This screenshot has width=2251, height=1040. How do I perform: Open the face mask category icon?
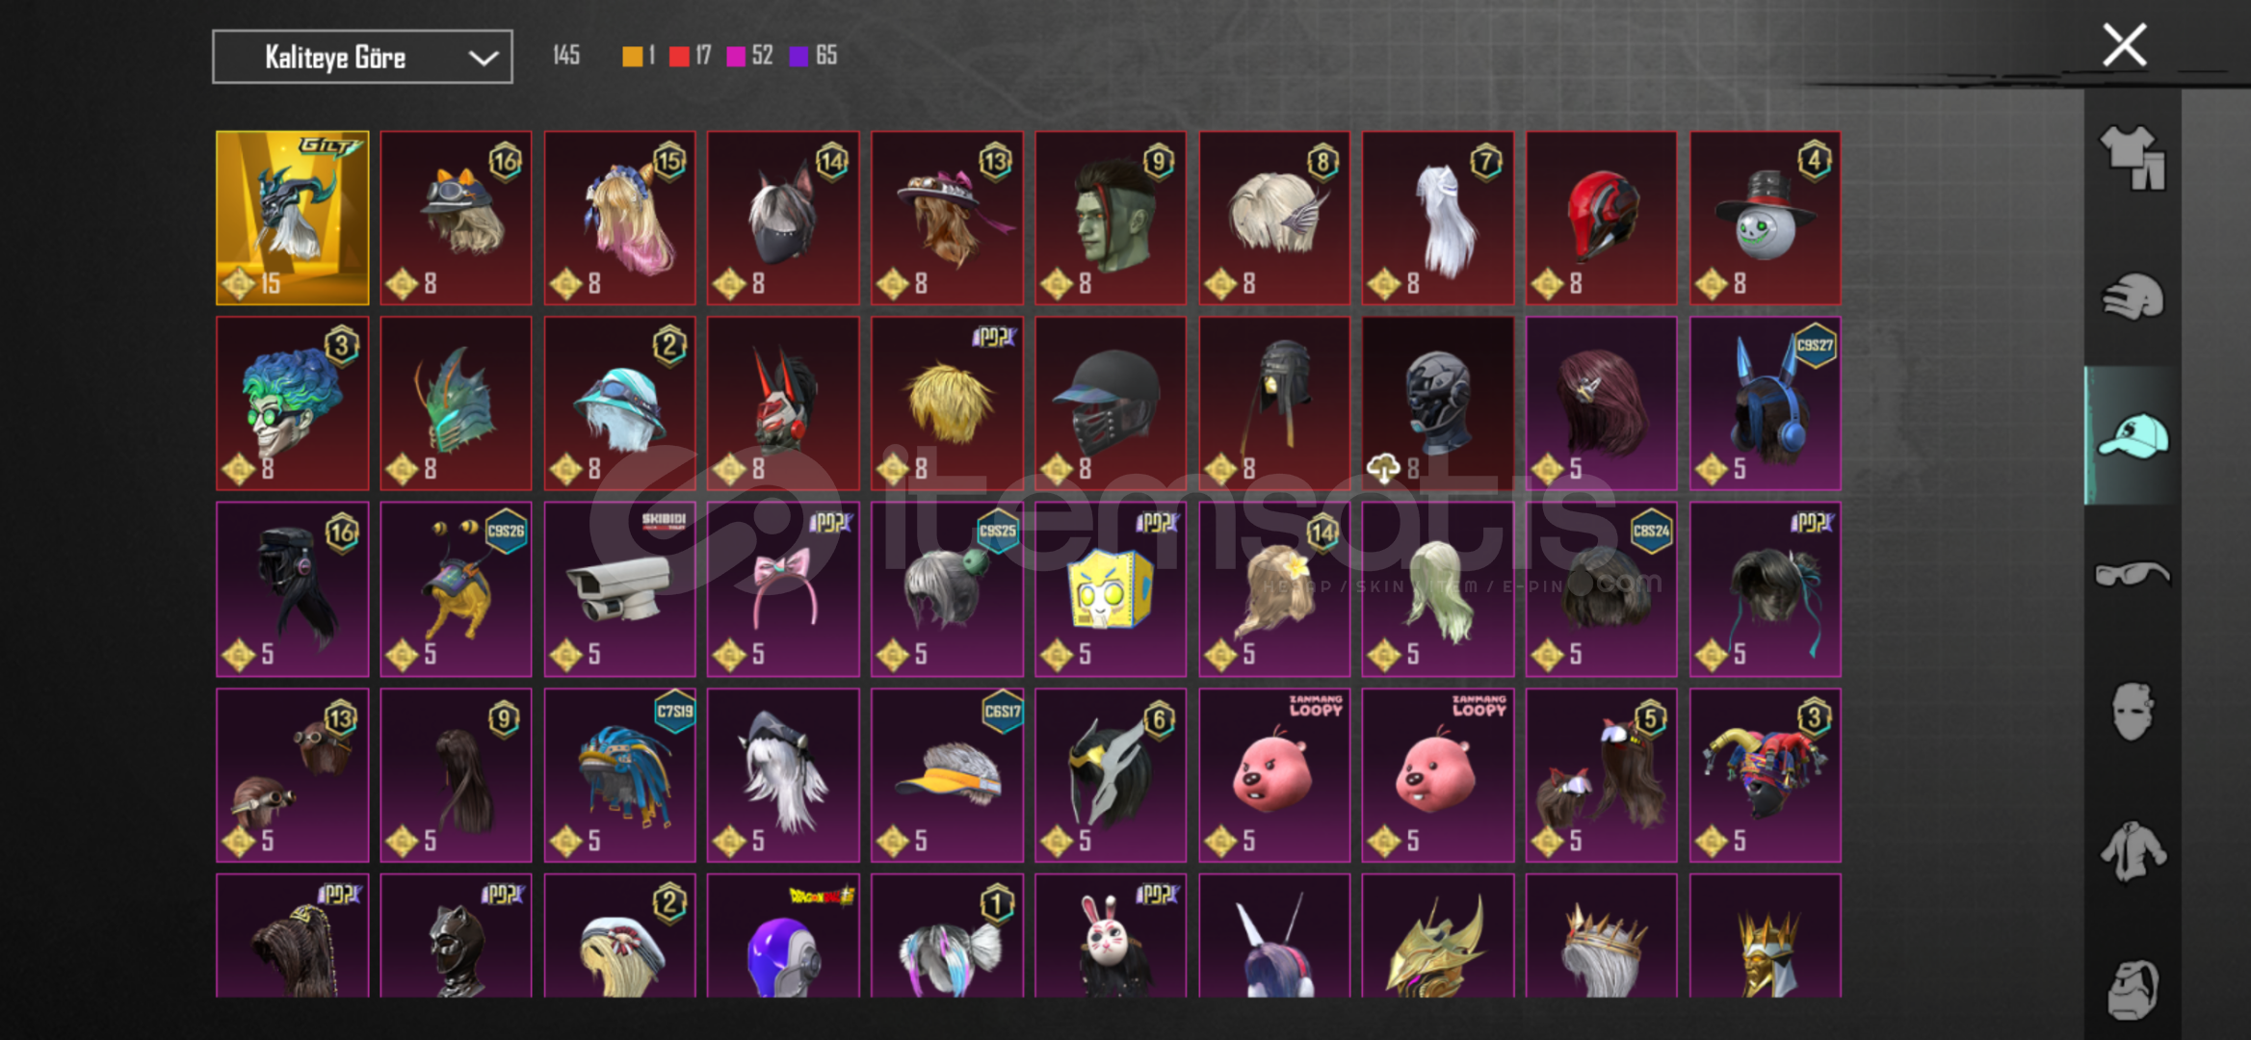click(x=2133, y=713)
